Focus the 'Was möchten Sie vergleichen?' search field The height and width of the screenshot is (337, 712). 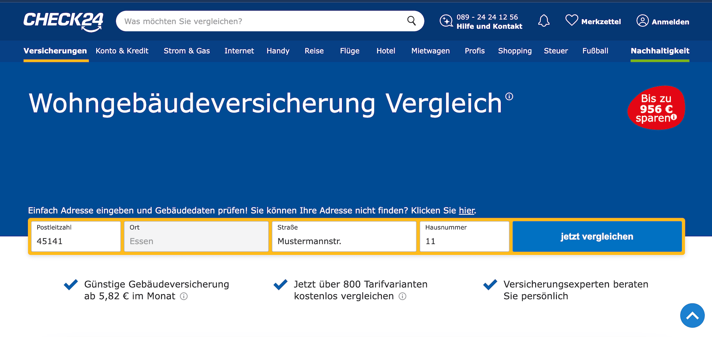click(270, 21)
